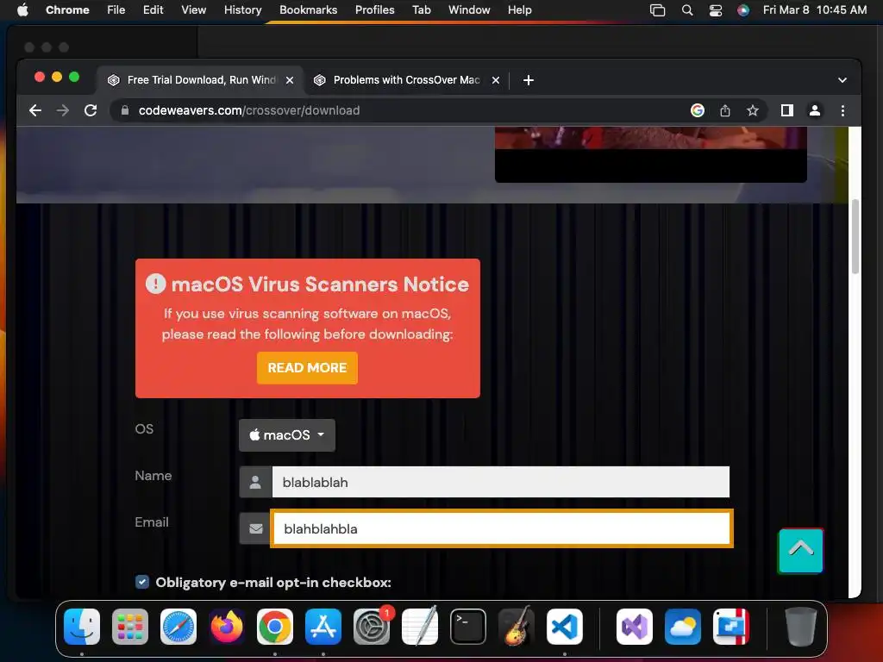
Task: Click the READ MORE button
Action: pyautogui.click(x=307, y=367)
